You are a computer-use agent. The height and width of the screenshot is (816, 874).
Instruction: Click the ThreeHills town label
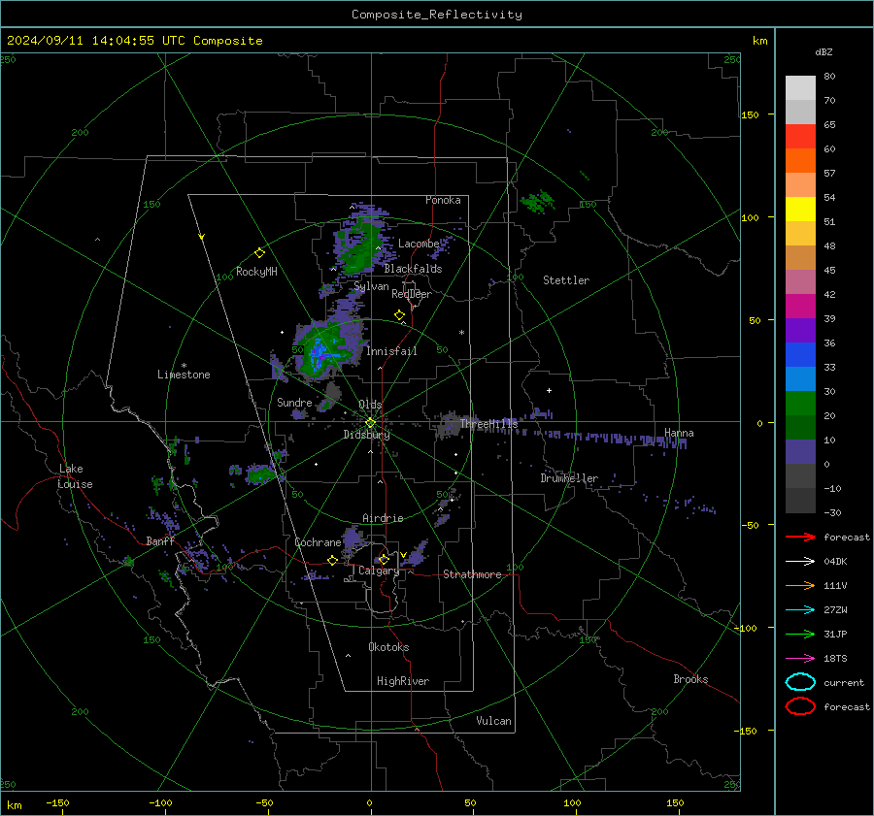click(x=488, y=424)
